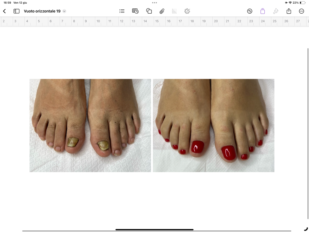
Task: Tap the date Ven 12 giu
Action: 20,3
